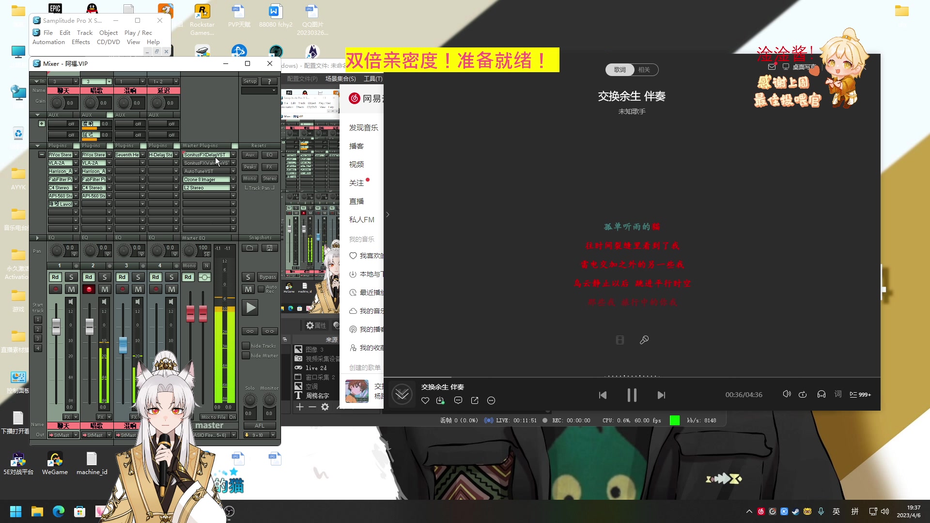Enable the hide Tracks checkbox

point(246,346)
